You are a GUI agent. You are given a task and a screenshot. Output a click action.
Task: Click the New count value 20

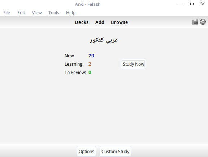click(91, 56)
